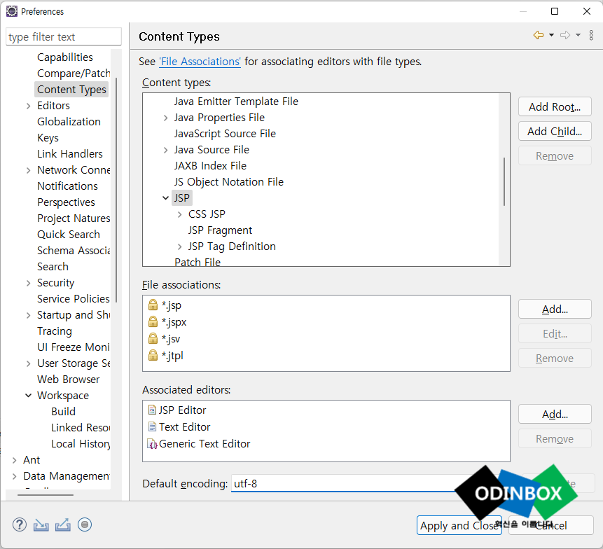This screenshot has height=549, width=603.
Task: Click Add... beside File associations
Action: (555, 309)
